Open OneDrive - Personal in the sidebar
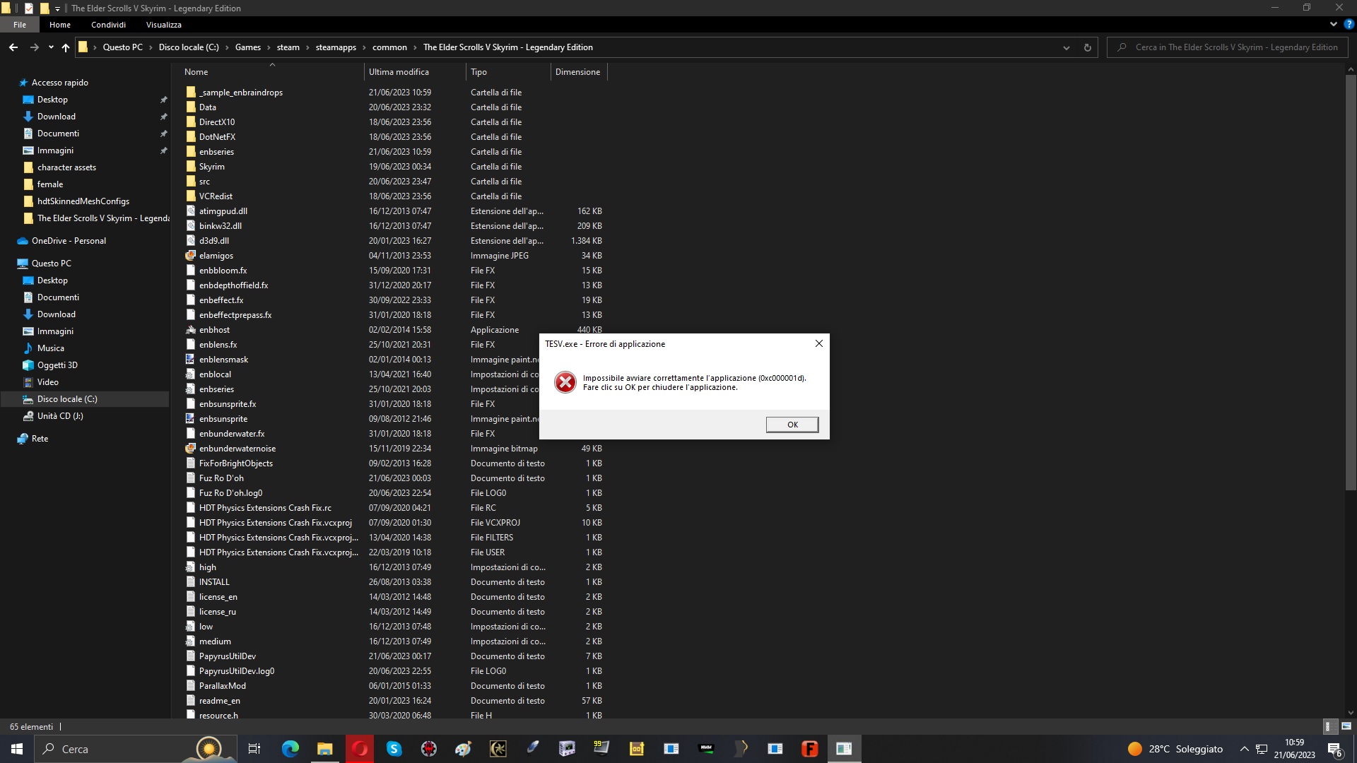Screen dimensions: 1357x763 tap(69, 241)
